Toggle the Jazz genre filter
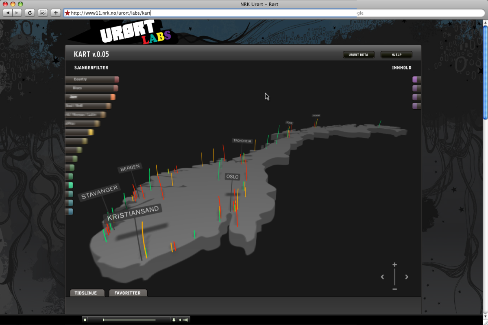 click(x=90, y=97)
